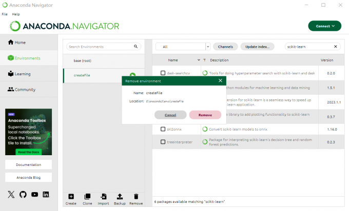Open the File menu
349x211 pixels.
coord(5,14)
